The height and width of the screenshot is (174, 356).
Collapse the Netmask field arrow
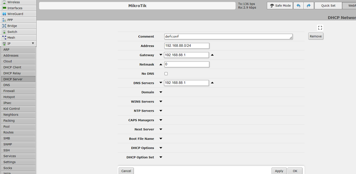pos(161,64)
